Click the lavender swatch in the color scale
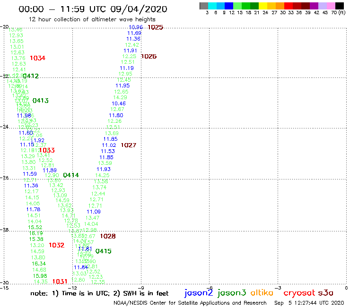350x307 pixels. [x=323, y=6]
